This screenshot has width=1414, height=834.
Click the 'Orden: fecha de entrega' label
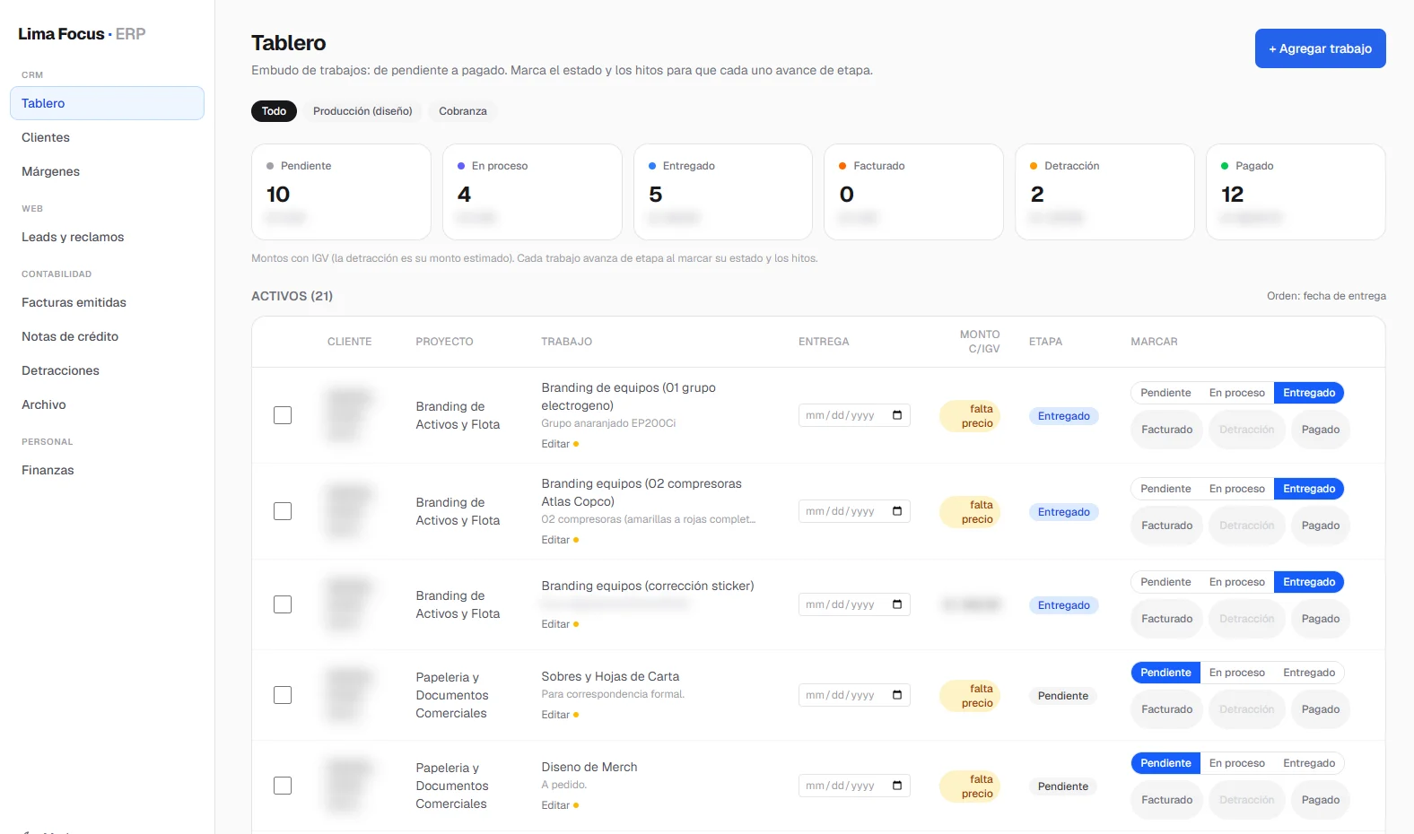[x=1326, y=296]
